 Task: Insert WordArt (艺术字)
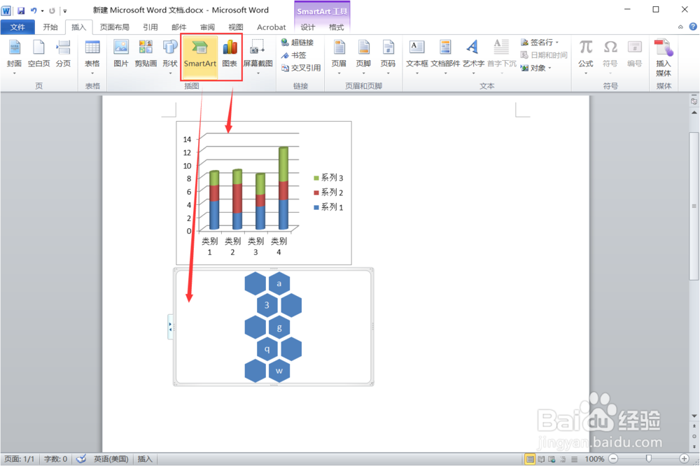473,57
